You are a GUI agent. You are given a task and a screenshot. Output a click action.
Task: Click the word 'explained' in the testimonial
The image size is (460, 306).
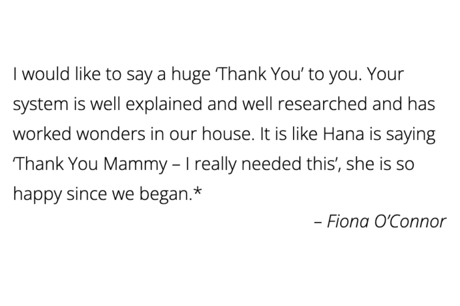(164, 105)
